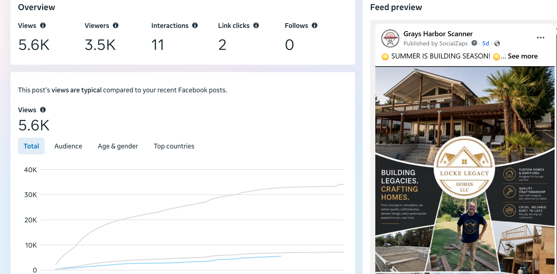Click the 'SUMMER IS BUILDING SEASON!' post text

pyautogui.click(x=441, y=56)
